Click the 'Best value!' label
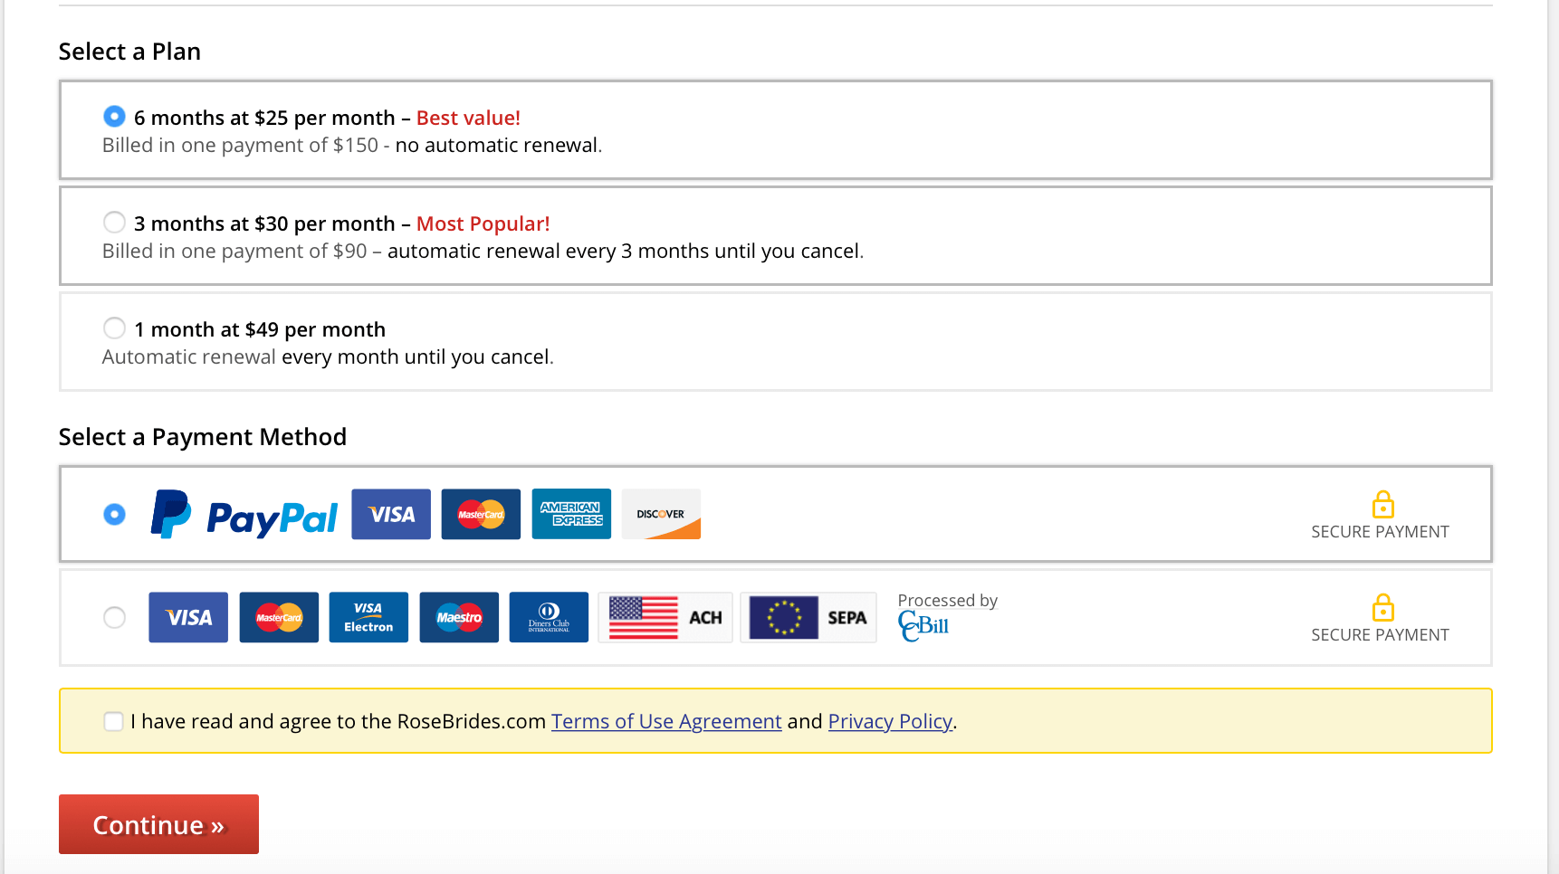 click(x=468, y=118)
